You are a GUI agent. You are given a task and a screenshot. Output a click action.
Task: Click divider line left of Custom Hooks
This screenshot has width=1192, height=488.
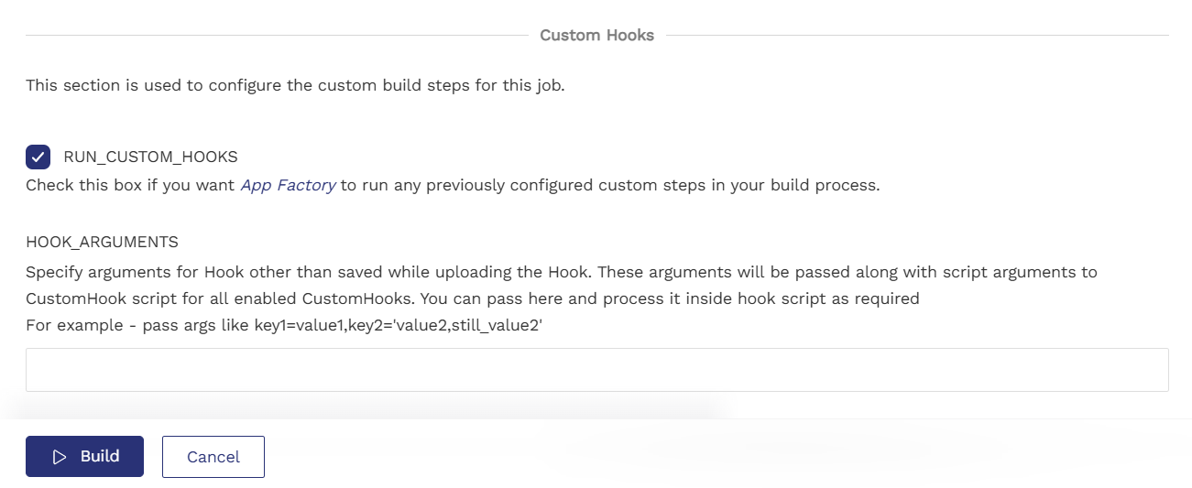tap(275, 36)
